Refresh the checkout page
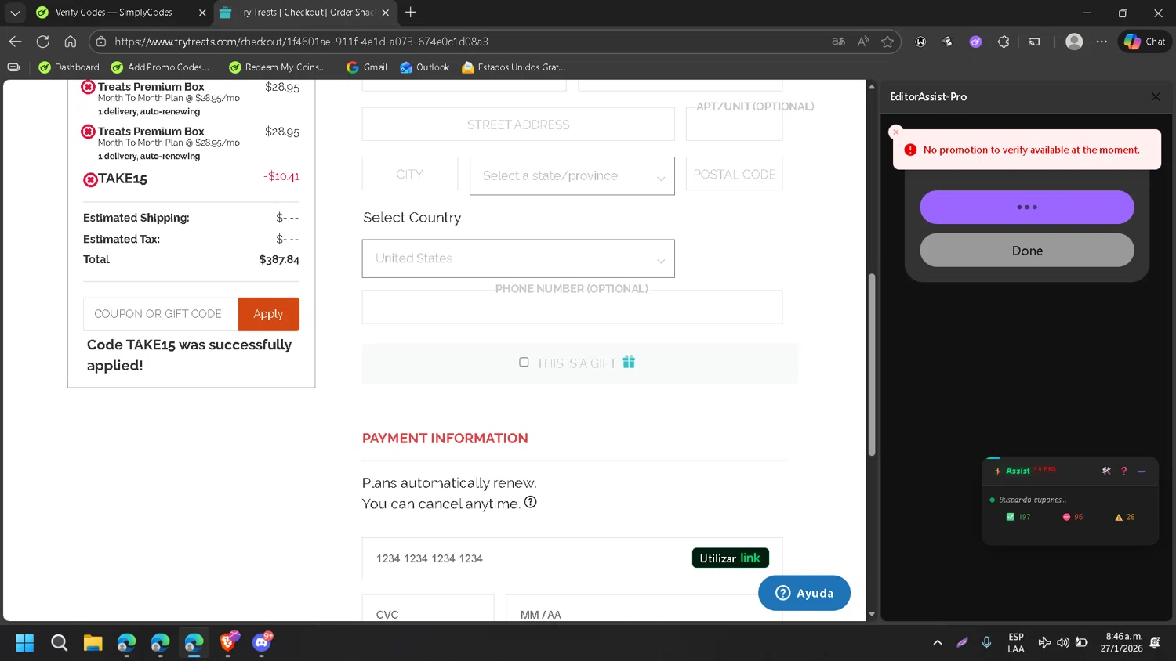 43,42
